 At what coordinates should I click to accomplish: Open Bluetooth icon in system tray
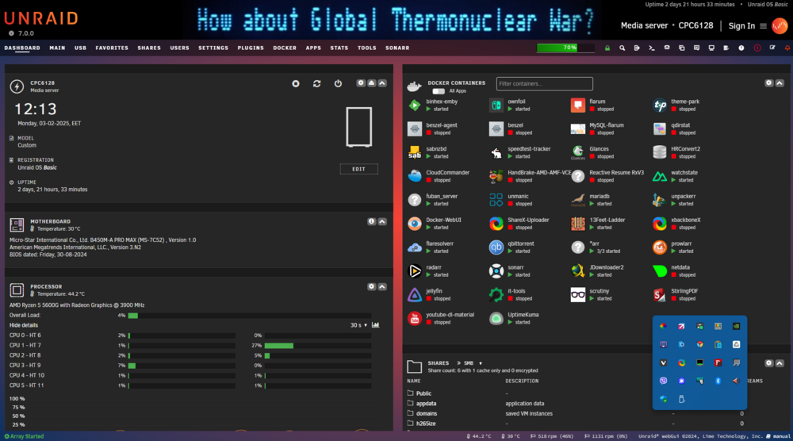click(718, 381)
